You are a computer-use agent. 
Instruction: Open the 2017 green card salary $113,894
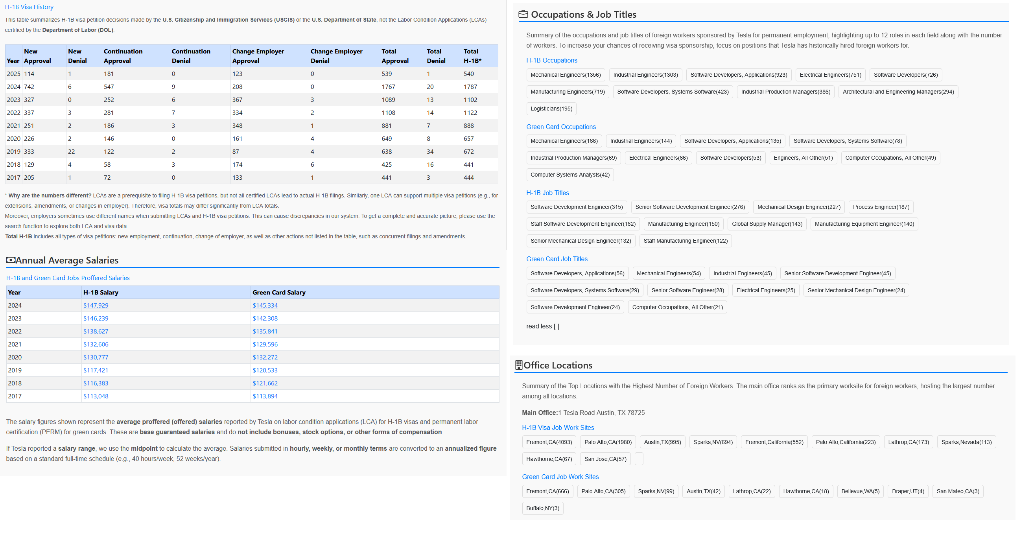265,396
